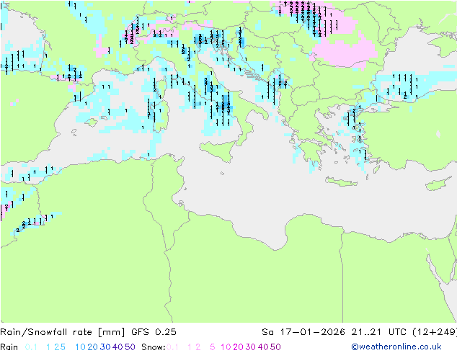Pick the Snow legend 0.1 color value
The image size is (457, 353).
coord(172,347)
